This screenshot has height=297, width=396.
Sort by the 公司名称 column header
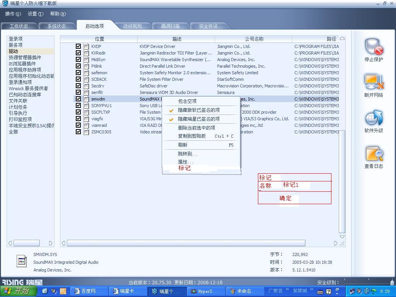pyautogui.click(x=254, y=39)
